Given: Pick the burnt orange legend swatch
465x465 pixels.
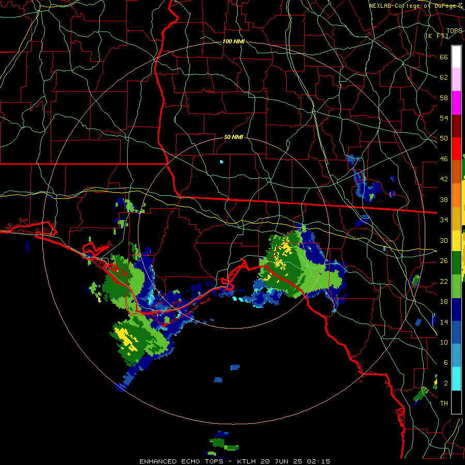Looking at the screenshot, I should click(x=456, y=172).
